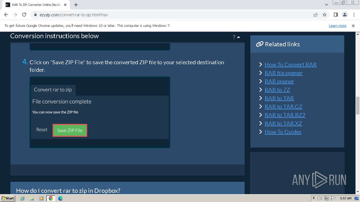This screenshot has width=360, height=202.
Task: Open Microsoft Edge from taskbar
Action: tap(60, 198)
